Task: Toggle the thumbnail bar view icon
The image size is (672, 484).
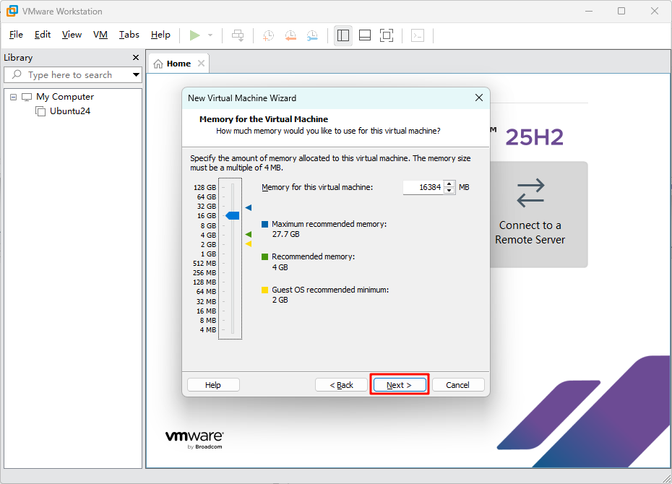Action: [x=365, y=35]
